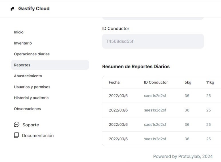Go to Inicio in the sidebar
Screen dimensions: 221x162
(19, 32)
